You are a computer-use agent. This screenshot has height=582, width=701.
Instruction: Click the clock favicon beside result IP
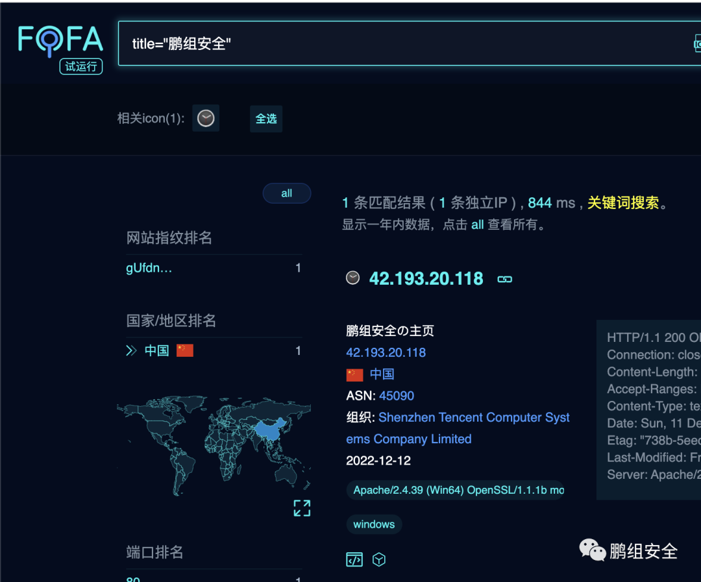(352, 278)
